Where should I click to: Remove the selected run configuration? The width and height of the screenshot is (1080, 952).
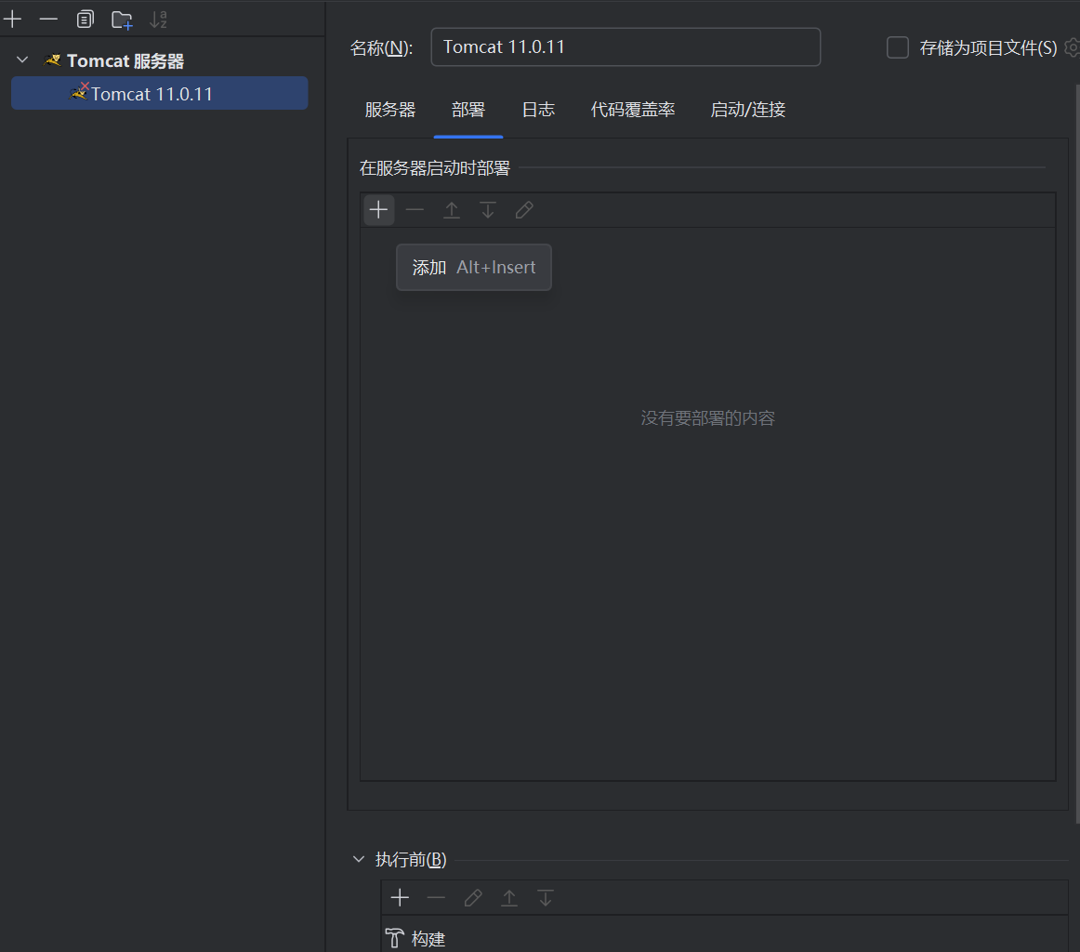click(49, 20)
